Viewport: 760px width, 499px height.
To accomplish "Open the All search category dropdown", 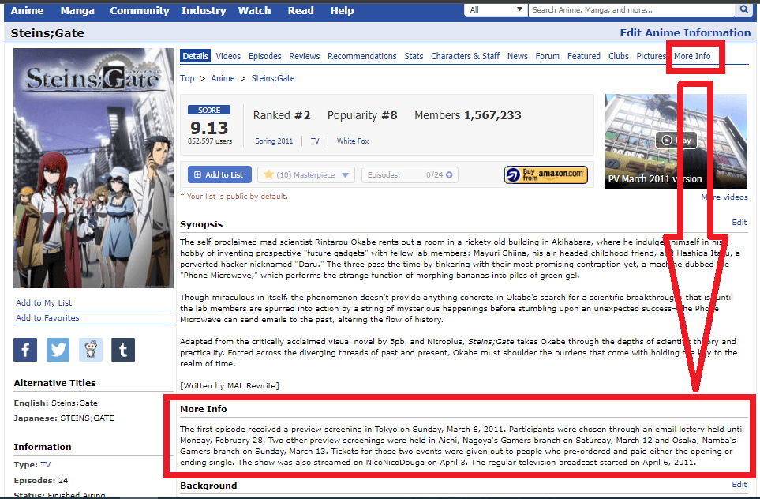I will pyautogui.click(x=496, y=10).
